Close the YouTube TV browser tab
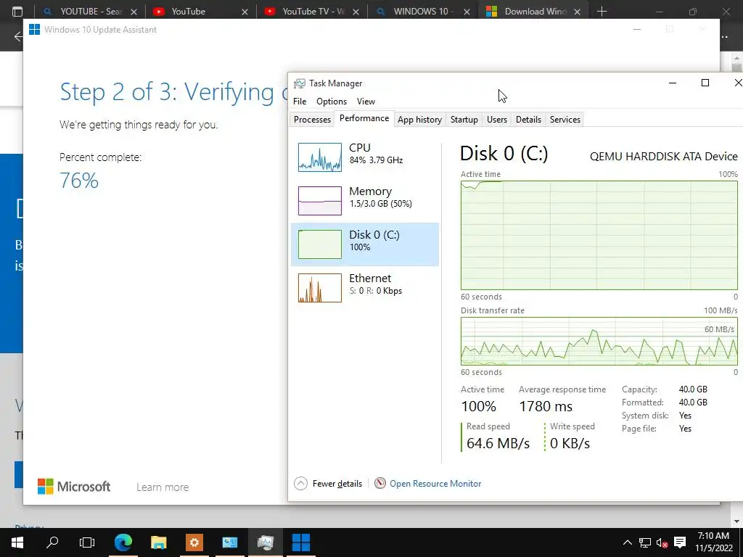 356,12
